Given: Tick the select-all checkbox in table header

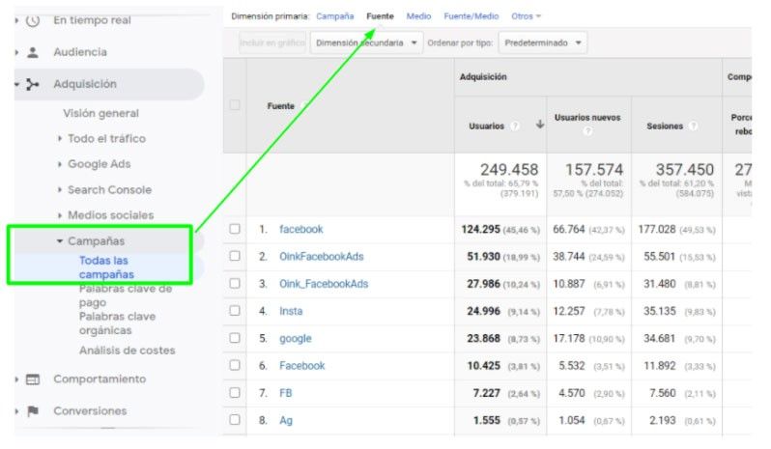Looking at the screenshot, I should [235, 105].
